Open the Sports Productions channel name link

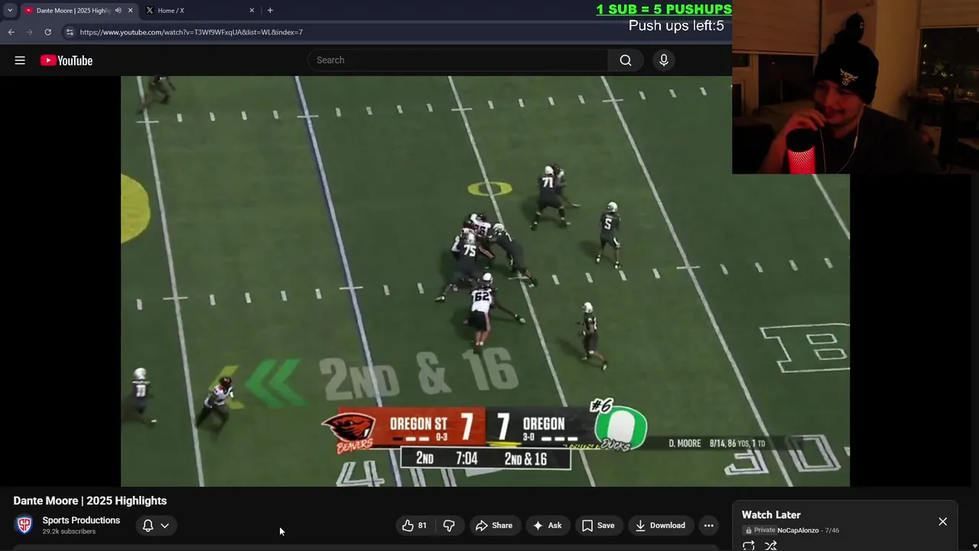click(x=81, y=520)
